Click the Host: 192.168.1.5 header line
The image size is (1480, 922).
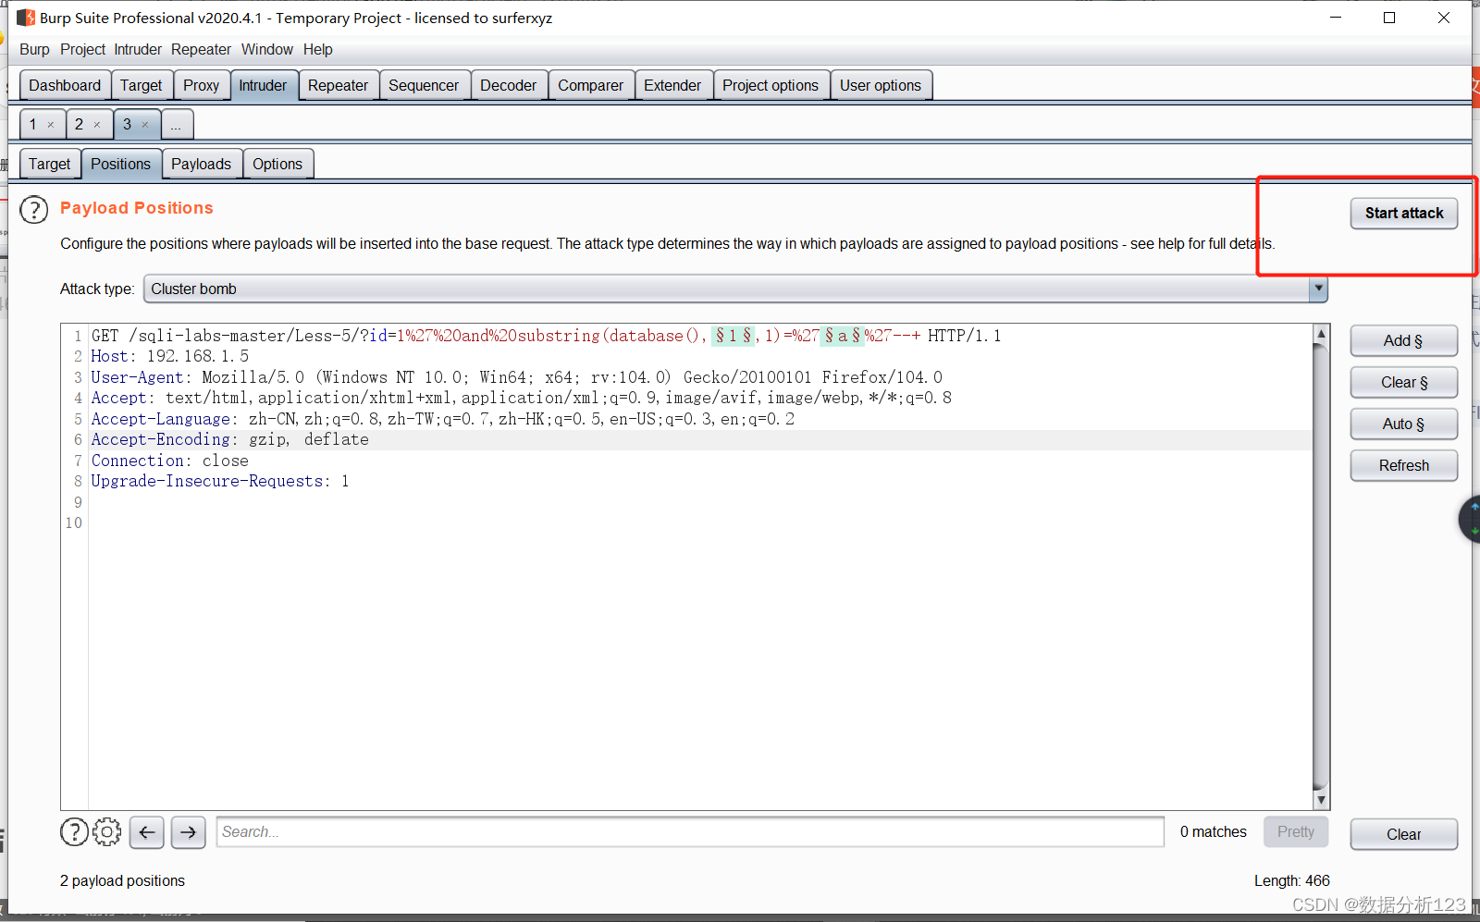tap(170, 356)
